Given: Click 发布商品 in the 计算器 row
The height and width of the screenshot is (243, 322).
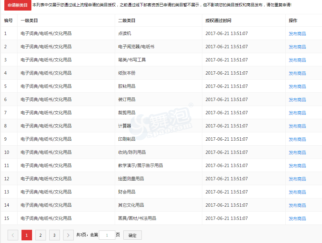Looking at the screenshot, I should pyautogui.click(x=297, y=126).
